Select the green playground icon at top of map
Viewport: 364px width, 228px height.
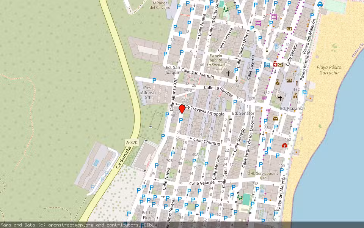pyautogui.click(x=225, y=9)
